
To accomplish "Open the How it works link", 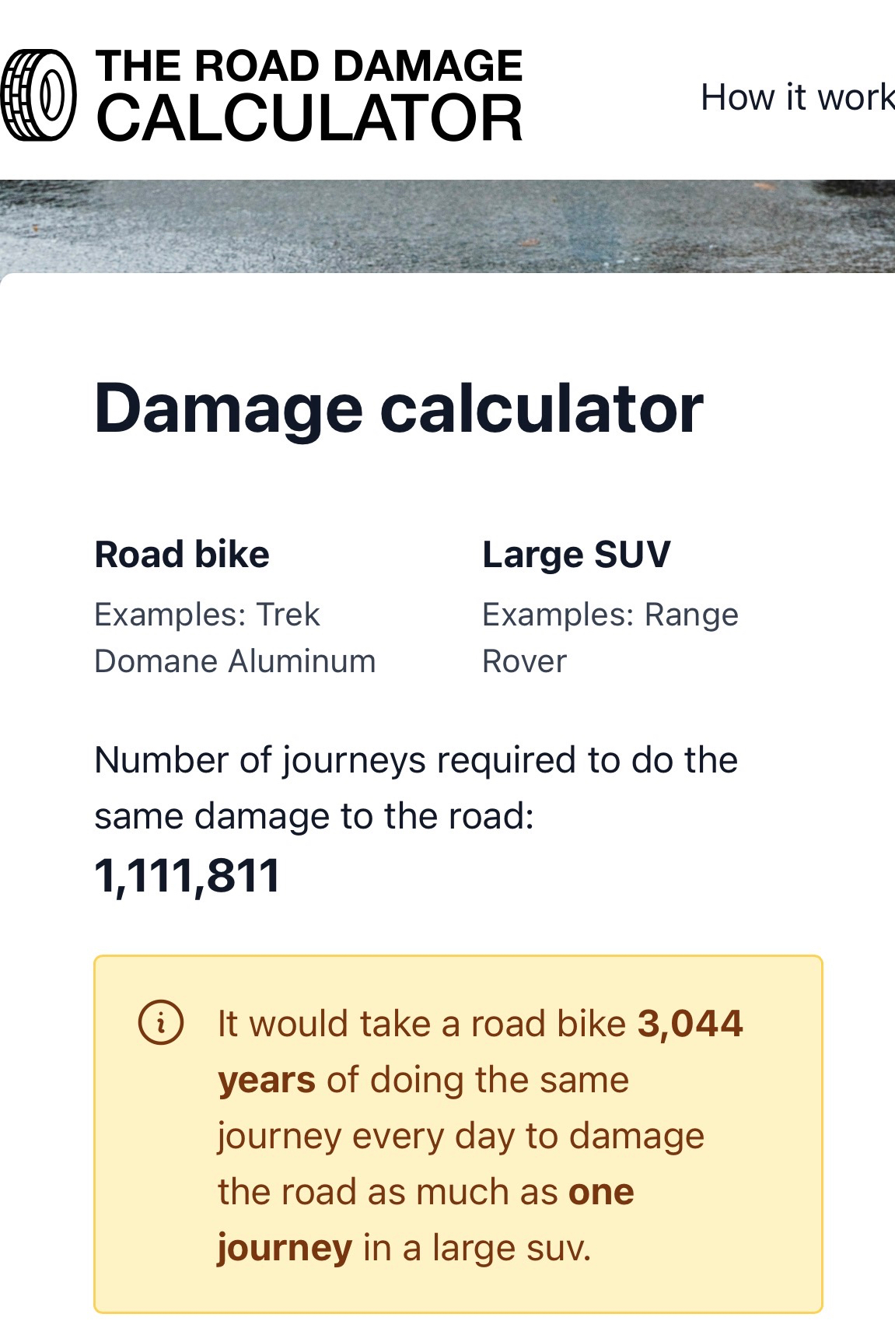I will click(x=797, y=97).
